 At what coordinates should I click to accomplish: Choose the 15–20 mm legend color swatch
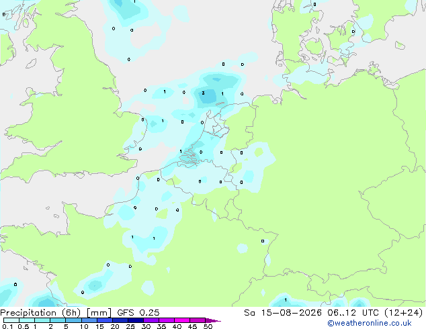coord(105,320)
